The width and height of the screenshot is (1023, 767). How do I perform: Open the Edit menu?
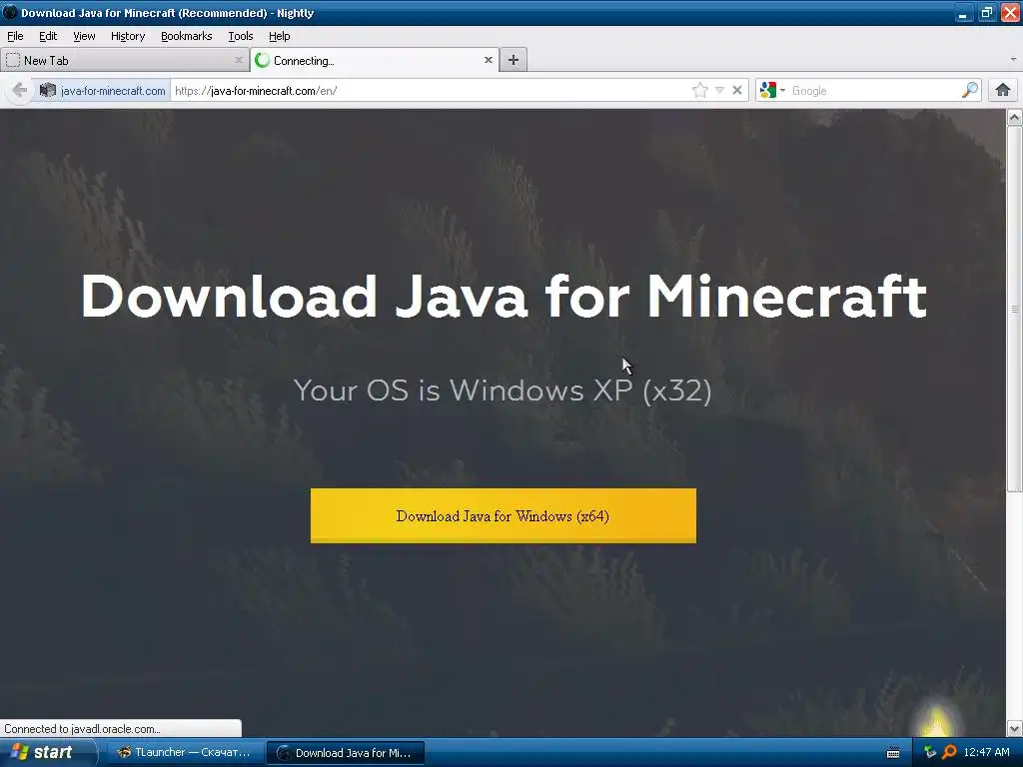tap(48, 36)
